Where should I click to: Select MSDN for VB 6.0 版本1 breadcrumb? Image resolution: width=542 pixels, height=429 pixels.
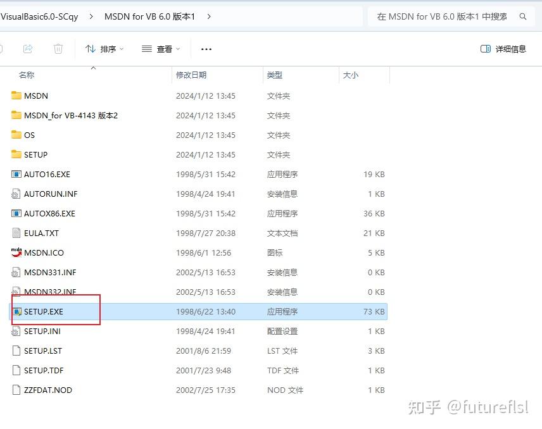pos(149,16)
